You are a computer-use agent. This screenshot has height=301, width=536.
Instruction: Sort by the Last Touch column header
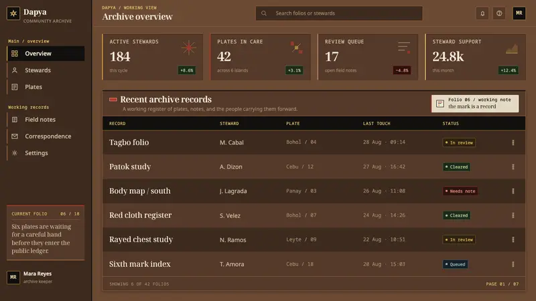(x=377, y=124)
